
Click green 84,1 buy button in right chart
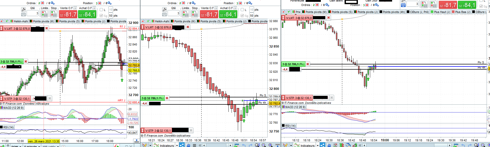point(467,5)
